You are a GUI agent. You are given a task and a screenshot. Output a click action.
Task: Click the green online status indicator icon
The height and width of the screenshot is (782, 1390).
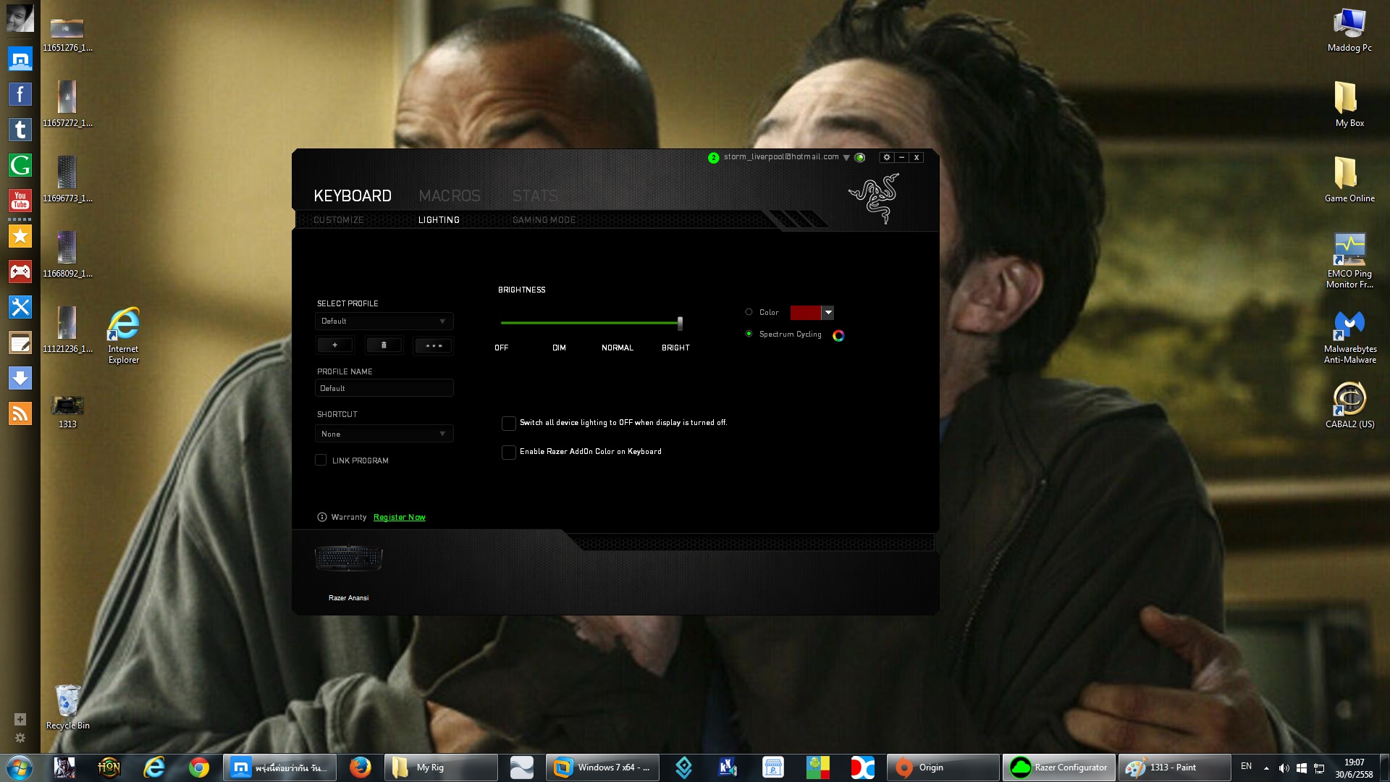860,157
